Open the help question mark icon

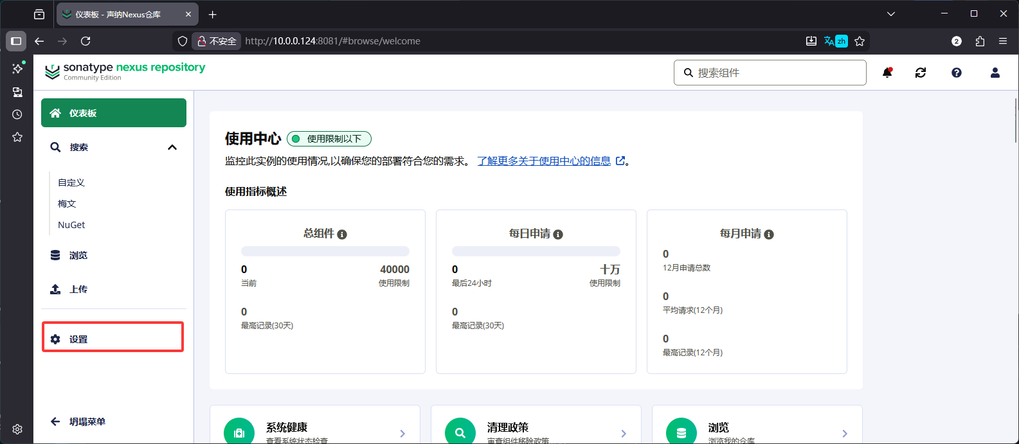click(x=957, y=73)
